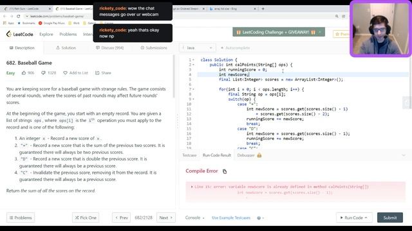Click the problem title 682. Baseball Game
This screenshot has width=412, height=231.
coord(29,63)
